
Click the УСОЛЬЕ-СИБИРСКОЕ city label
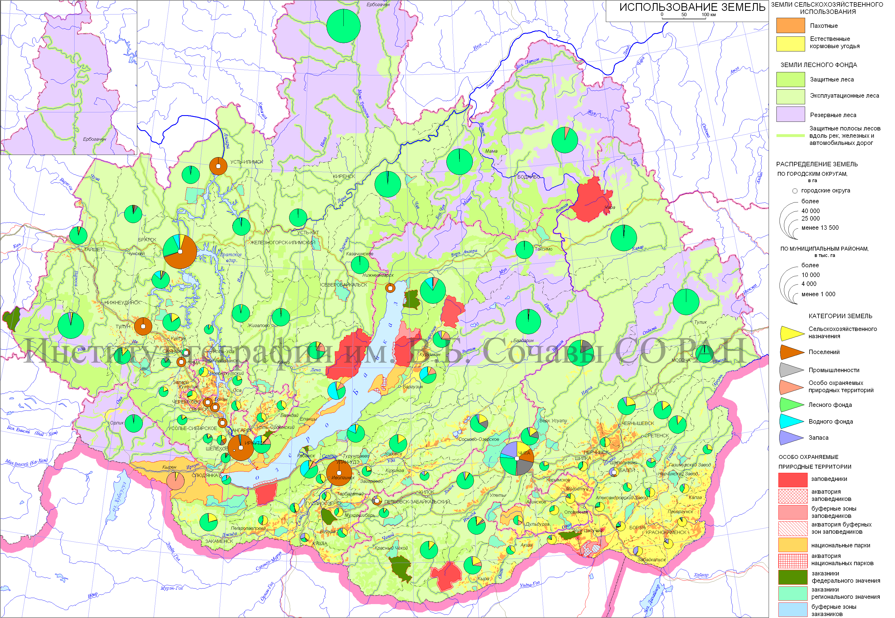(193, 428)
